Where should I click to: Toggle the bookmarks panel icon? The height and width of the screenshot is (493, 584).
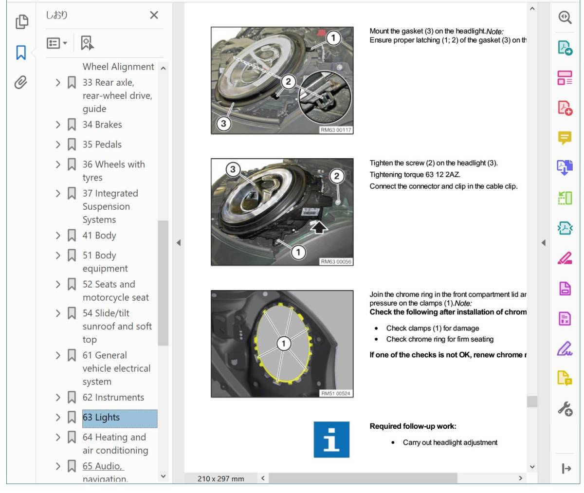(21, 52)
